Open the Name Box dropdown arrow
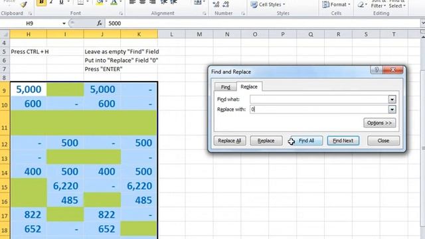The image size is (425, 239). point(64,24)
